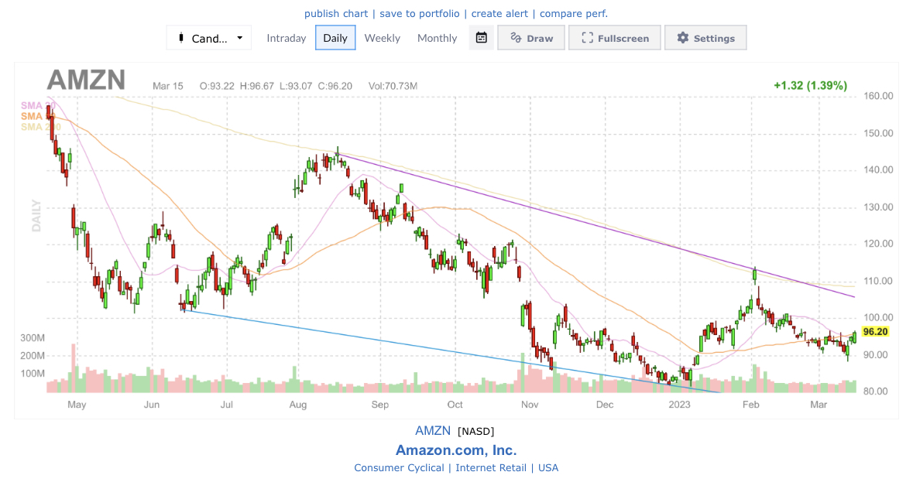
Task: Click the 160.00 price axis label
Action: pyautogui.click(x=878, y=96)
